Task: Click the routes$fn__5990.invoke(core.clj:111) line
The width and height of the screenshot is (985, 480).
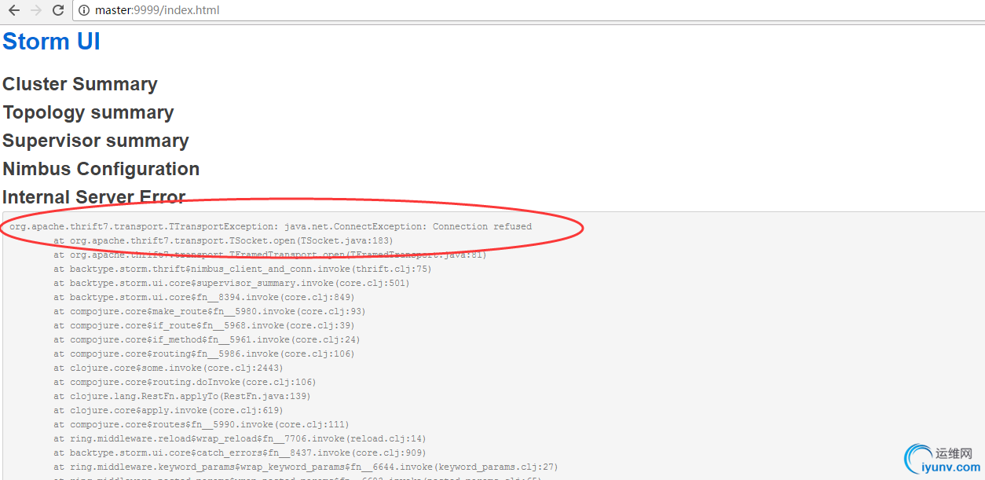Action: click(201, 424)
